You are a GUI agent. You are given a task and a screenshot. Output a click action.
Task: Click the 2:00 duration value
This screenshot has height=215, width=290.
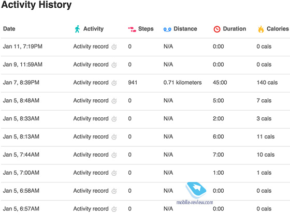[x=219, y=119]
